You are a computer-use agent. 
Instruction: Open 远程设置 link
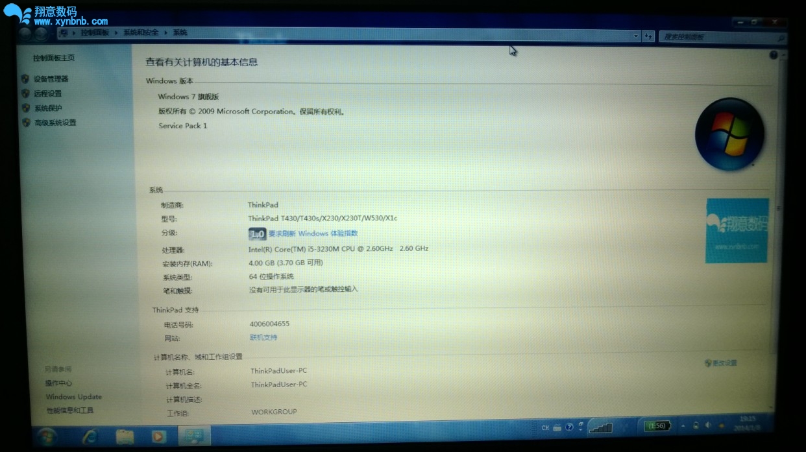click(x=48, y=93)
